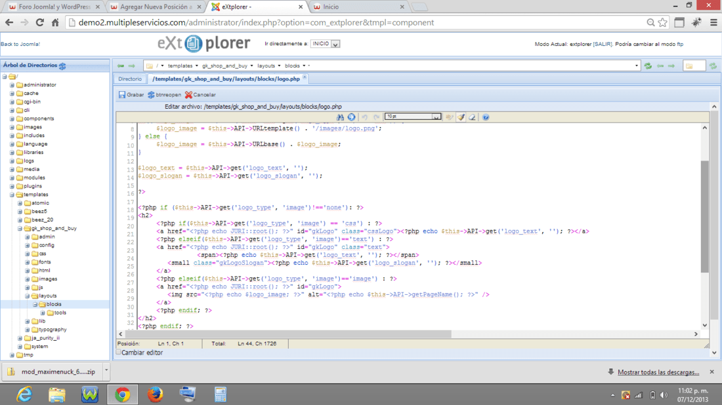Screen dimensions: 722x405
Task: Click the blue go-to-line arrow icon
Action: tap(352, 117)
